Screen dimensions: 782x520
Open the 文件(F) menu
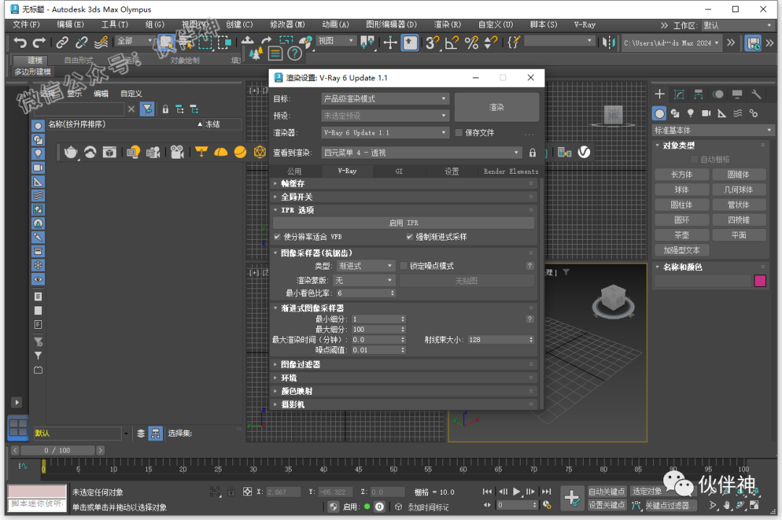[26, 25]
